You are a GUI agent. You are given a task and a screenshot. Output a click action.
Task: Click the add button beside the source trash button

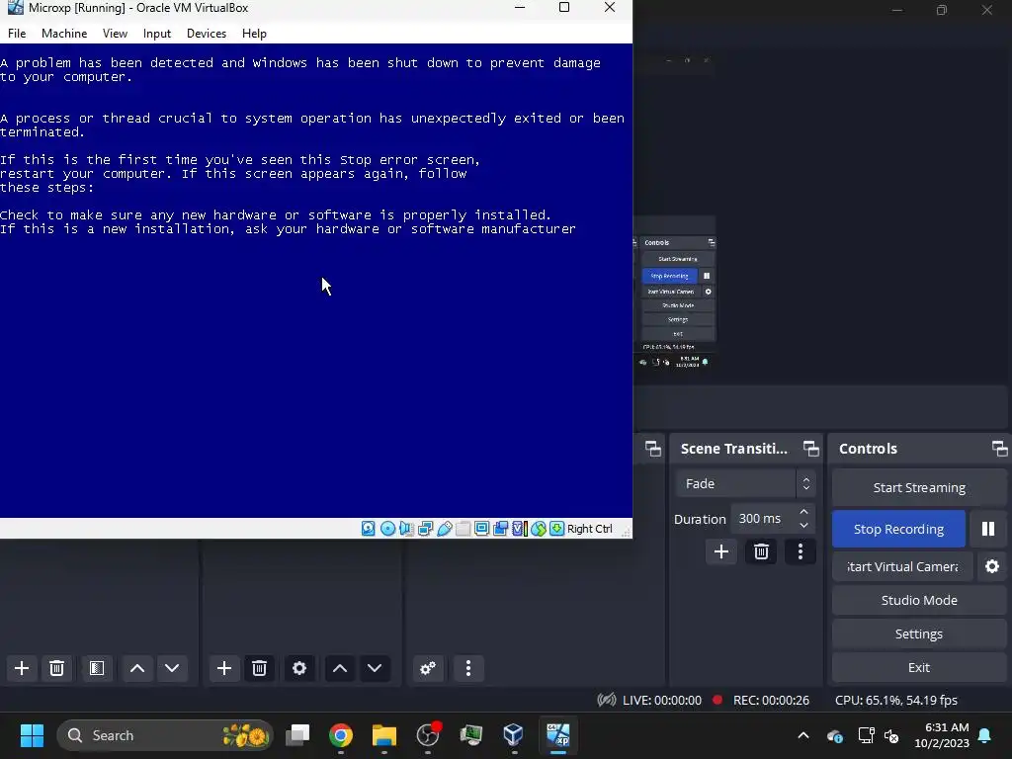(x=224, y=668)
